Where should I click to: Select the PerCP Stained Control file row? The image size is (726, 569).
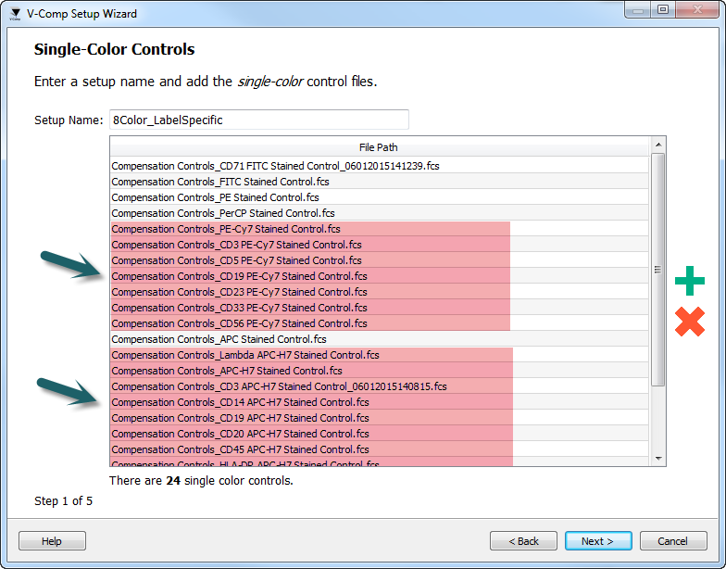[x=223, y=213]
